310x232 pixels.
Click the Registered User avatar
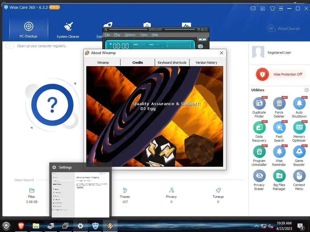(258, 52)
